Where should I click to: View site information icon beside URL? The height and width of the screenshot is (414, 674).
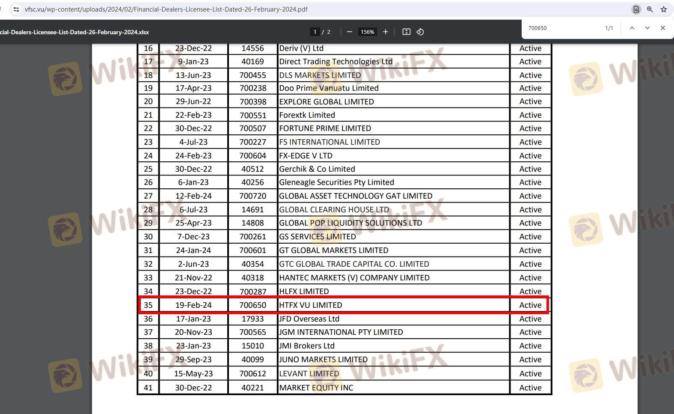coord(16,9)
